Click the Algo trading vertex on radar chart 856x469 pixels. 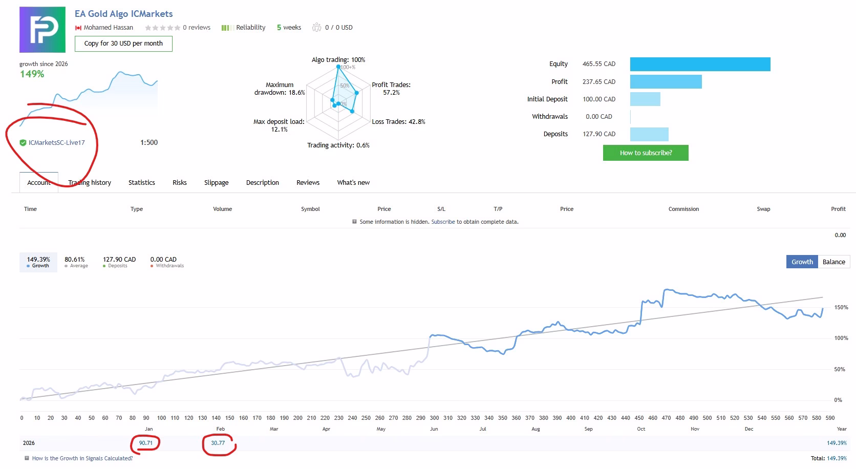click(338, 67)
